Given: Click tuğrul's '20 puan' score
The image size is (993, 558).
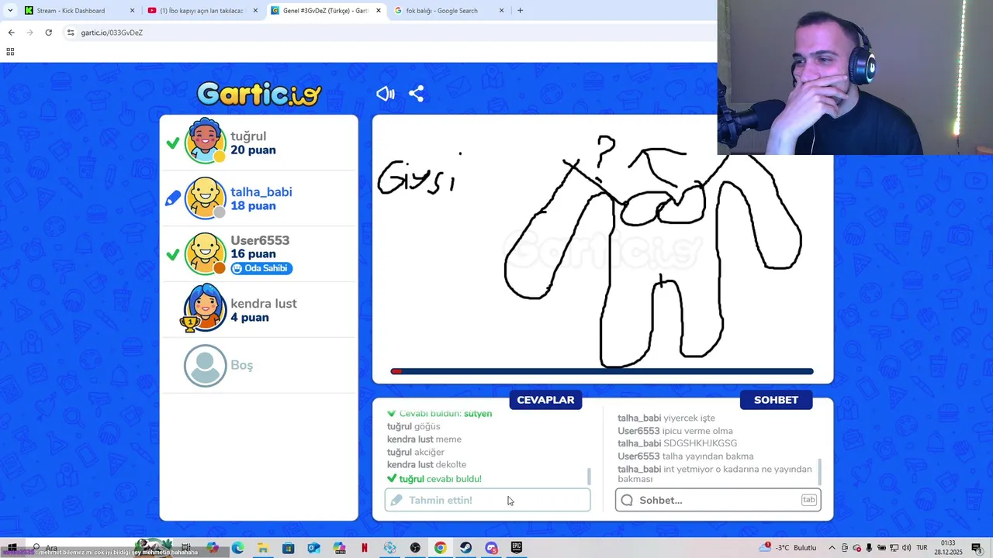Looking at the screenshot, I should point(253,150).
